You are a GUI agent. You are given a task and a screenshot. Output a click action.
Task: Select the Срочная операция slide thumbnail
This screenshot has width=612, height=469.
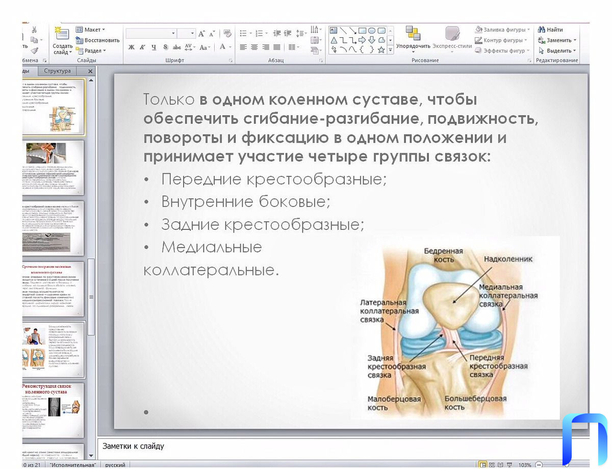point(54,288)
